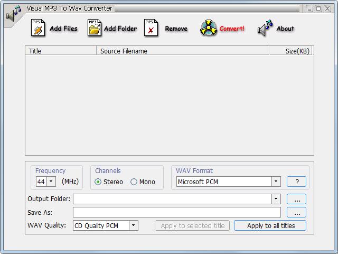Browse for Save As file location
The height and width of the screenshot is (254, 338).
[296, 212]
